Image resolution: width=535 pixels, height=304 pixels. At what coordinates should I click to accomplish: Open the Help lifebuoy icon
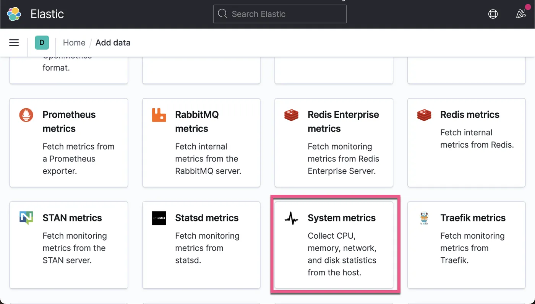click(x=493, y=14)
